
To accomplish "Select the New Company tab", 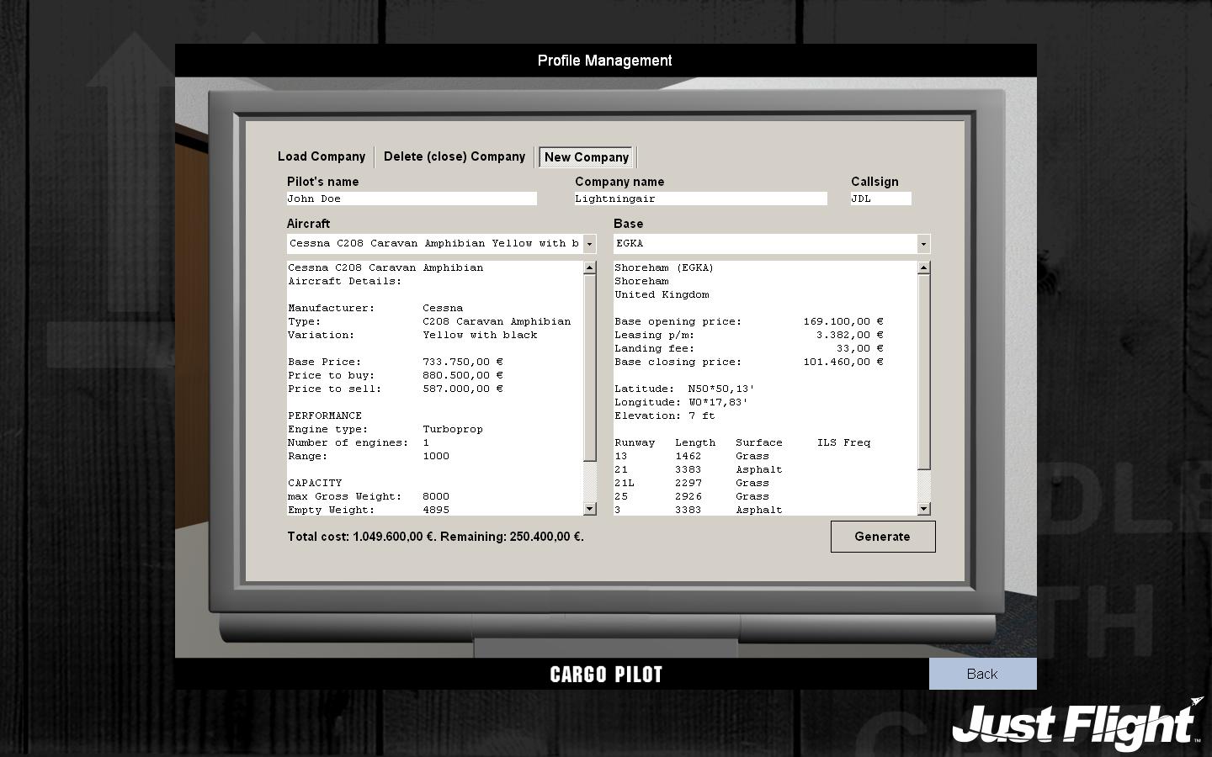I will coord(587,157).
